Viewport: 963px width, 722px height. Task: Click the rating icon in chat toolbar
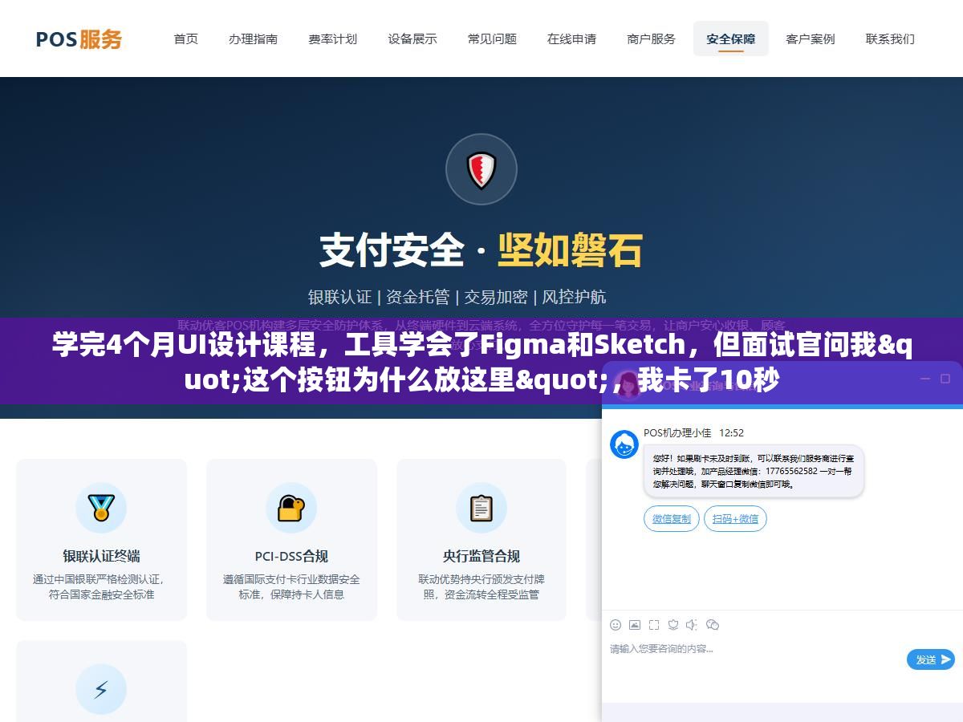[x=673, y=624]
